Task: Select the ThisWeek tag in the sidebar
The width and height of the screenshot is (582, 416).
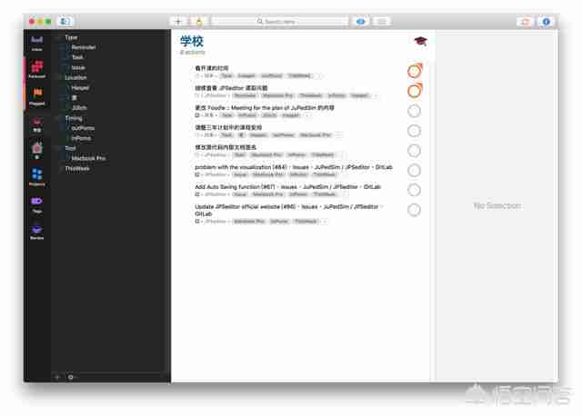Action: (77, 168)
